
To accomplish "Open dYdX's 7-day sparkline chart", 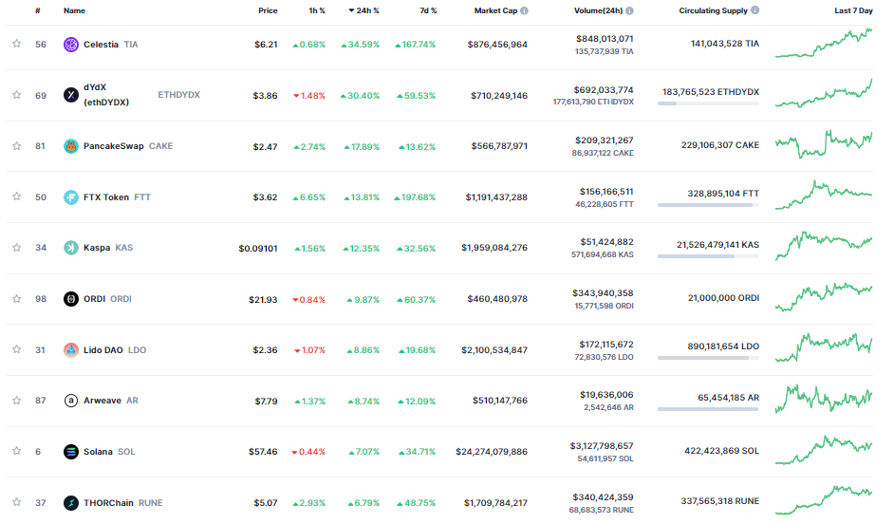I will click(x=824, y=94).
